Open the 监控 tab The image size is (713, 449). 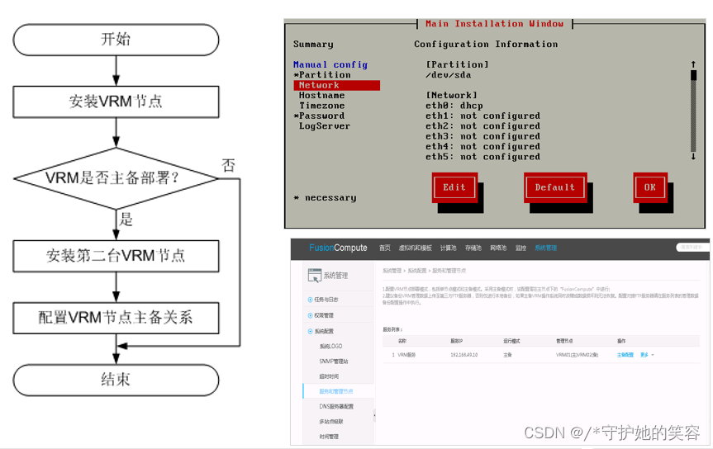pos(520,248)
